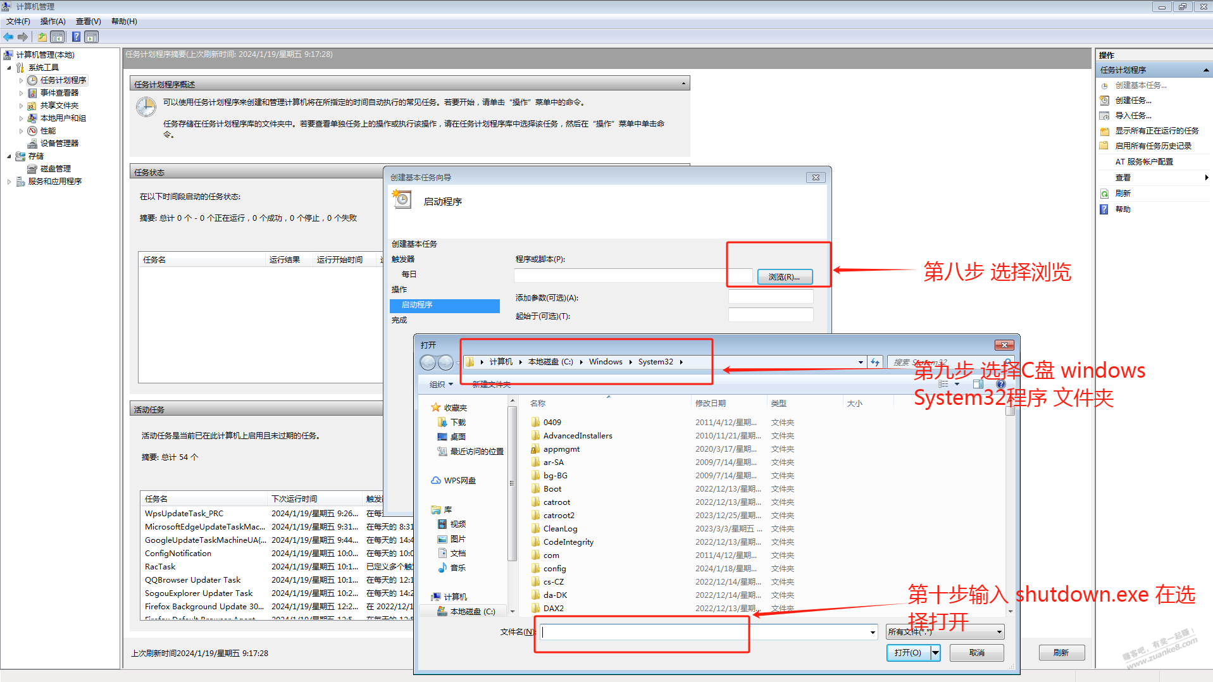Collapse the 任务计划程序概述 section
This screenshot has width=1213, height=682.
[683, 84]
